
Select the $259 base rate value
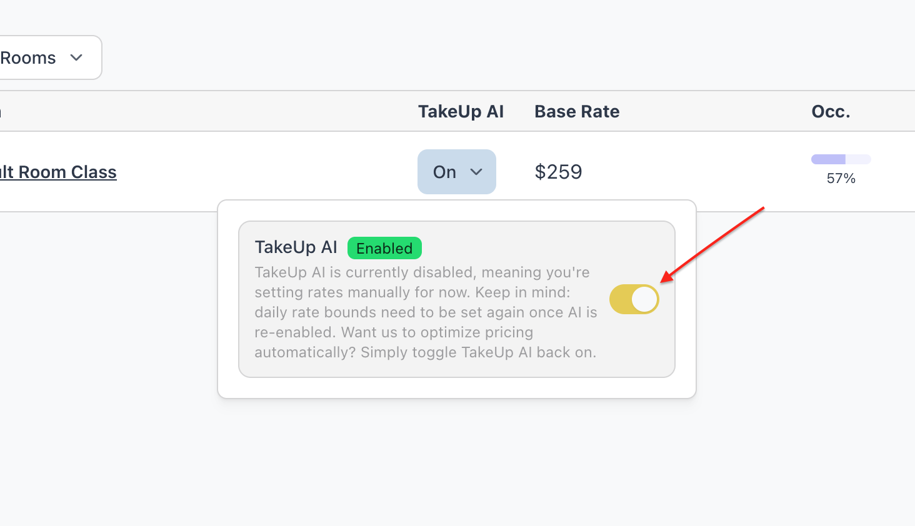[x=558, y=172]
